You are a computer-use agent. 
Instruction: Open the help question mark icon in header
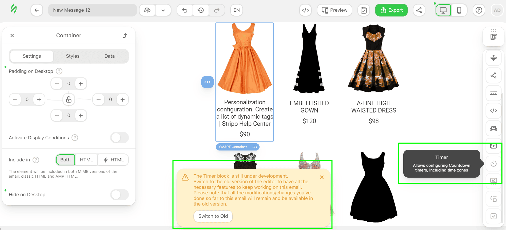click(479, 10)
